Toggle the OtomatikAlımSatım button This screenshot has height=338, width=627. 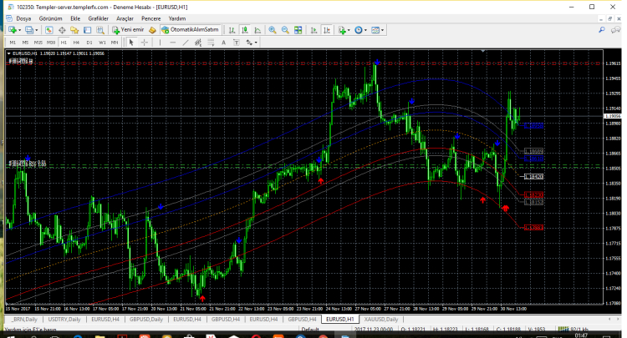[x=191, y=30]
